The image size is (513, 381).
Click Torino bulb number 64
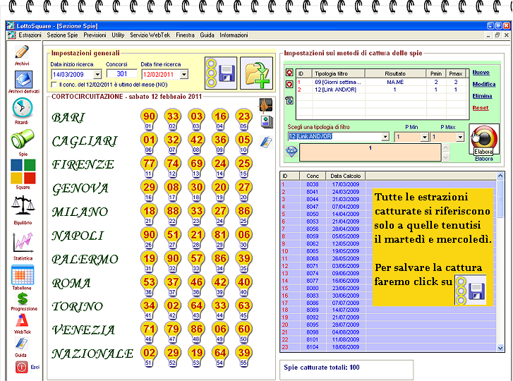coord(196,308)
